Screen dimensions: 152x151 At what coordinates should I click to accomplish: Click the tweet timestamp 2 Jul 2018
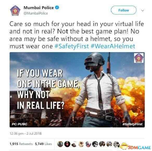26,134
